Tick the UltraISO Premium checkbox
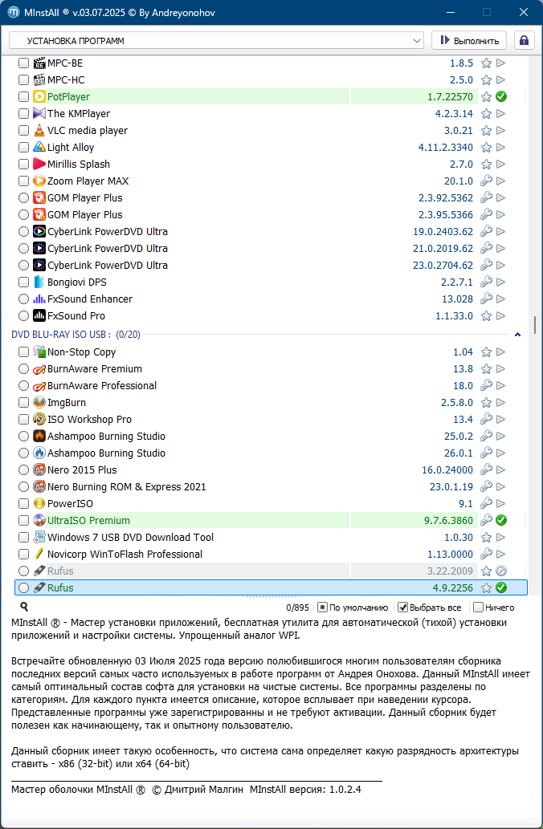Screen dimensions: 543x829 (x=23, y=520)
